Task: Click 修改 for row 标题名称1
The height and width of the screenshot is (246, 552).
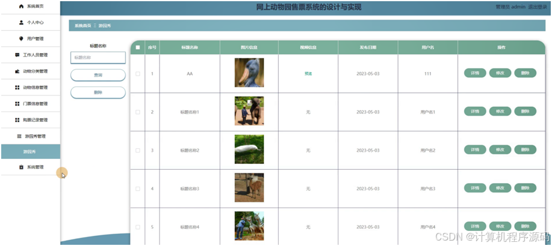Action: (x=500, y=111)
